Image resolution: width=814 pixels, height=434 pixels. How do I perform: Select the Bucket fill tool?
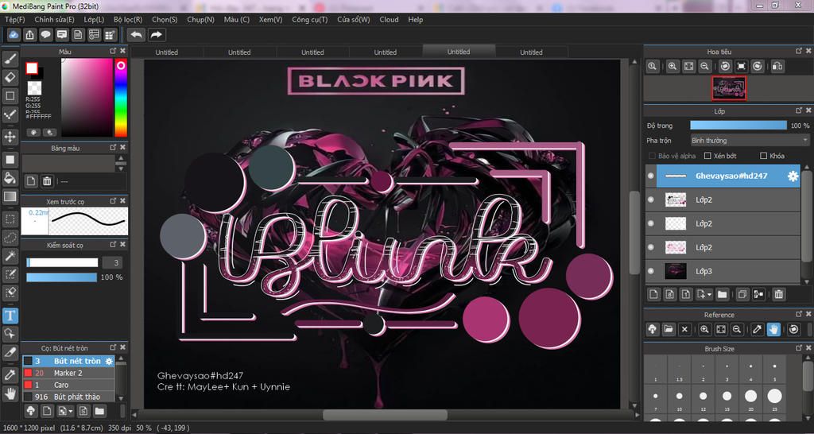[10, 178]
